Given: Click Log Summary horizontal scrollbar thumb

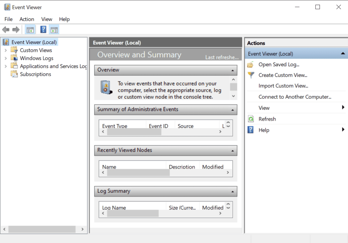Looking at the screenshot, I should 133,213.
